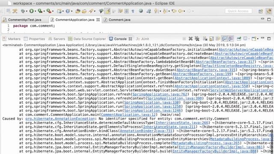
Task: Close the CommentApplication.java editor tab
Action: tap(98, 20)
